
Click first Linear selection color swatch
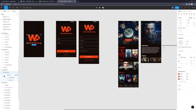(179, 74)
